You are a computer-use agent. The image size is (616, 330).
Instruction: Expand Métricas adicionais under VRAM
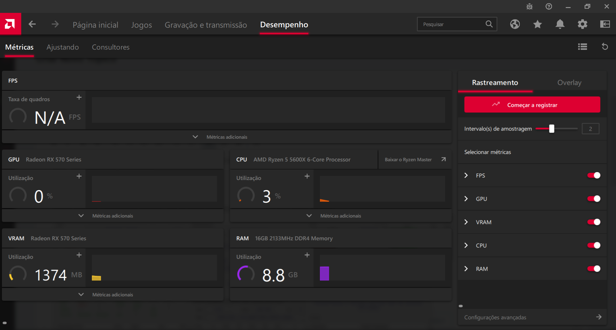[113, 295]
